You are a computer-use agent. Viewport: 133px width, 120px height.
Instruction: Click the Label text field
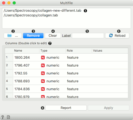(88, 36)
